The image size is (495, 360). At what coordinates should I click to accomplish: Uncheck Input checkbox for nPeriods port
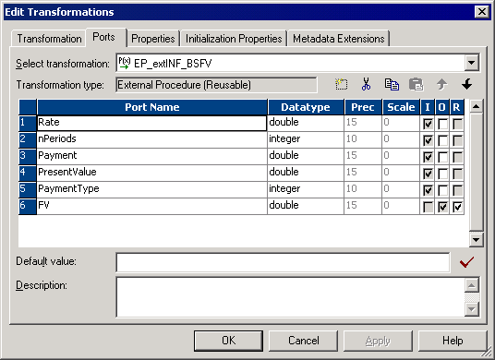(428, 140)
